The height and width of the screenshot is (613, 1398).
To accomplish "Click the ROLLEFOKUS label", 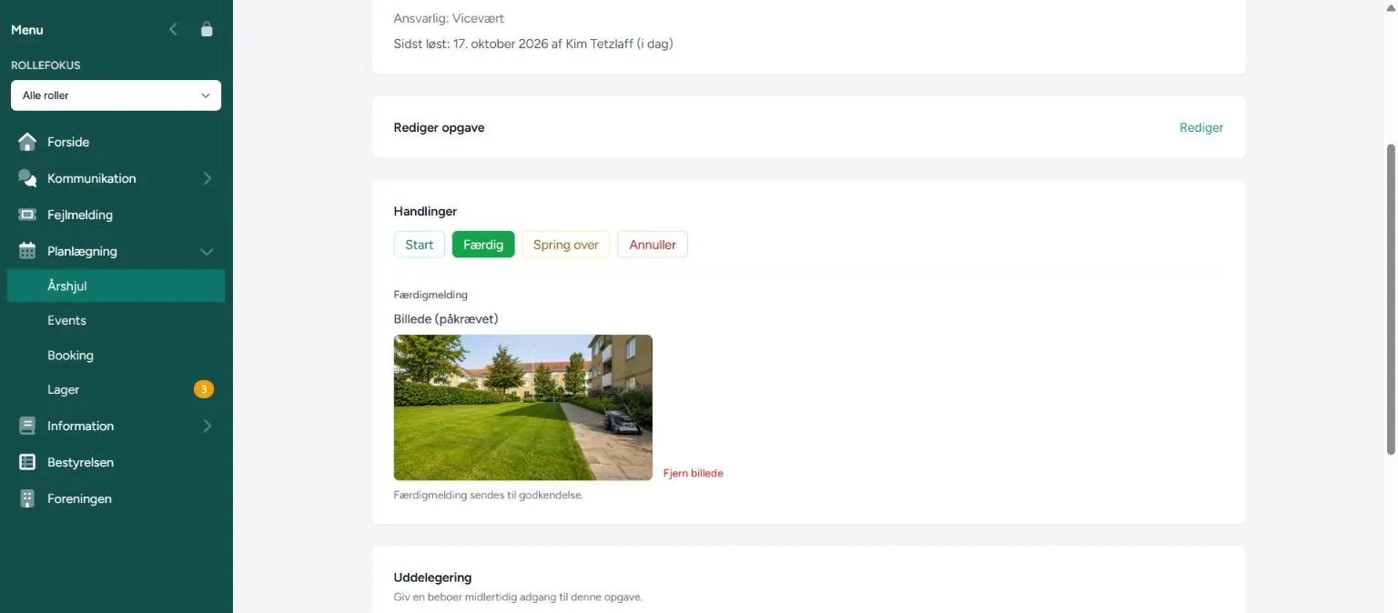I will [46, 65].
